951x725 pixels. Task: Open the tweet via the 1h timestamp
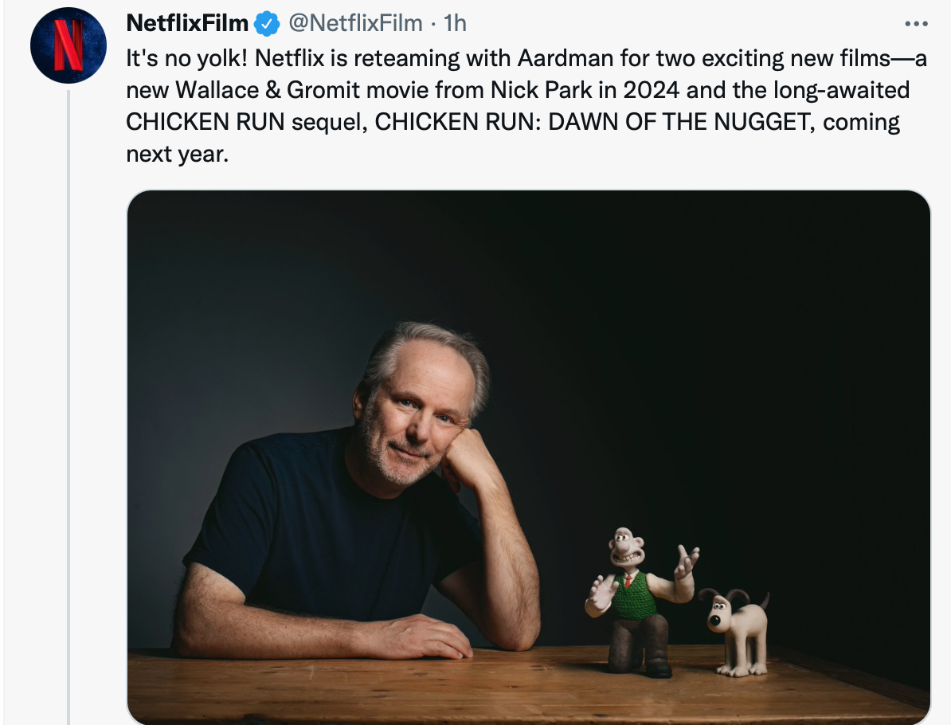(455, 25)
